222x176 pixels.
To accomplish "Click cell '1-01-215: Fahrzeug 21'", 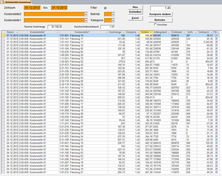I will [84, 172].
